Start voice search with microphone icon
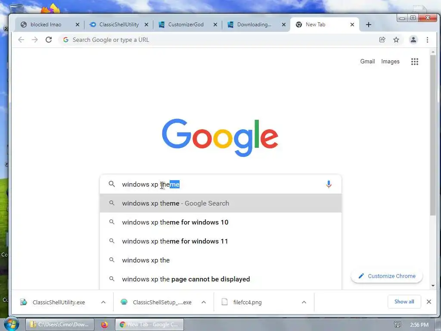Screen dimensions: 441x331 point(329,184)
